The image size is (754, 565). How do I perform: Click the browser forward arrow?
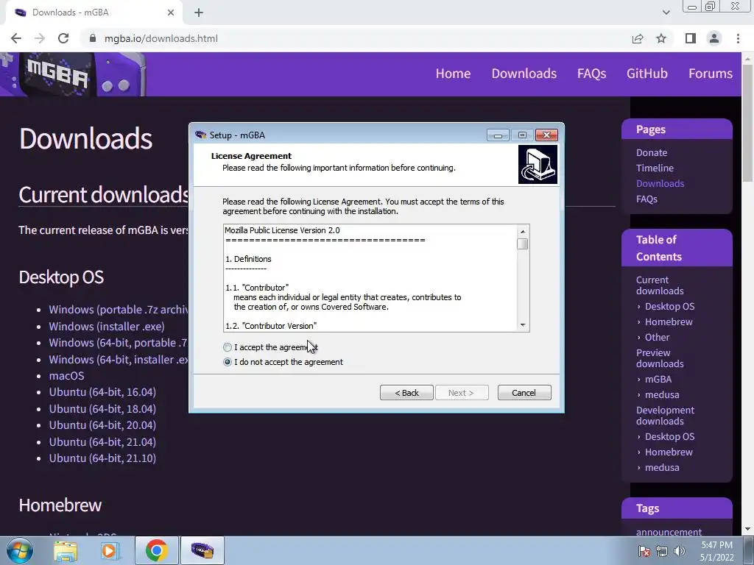click(x=40, y=38)
